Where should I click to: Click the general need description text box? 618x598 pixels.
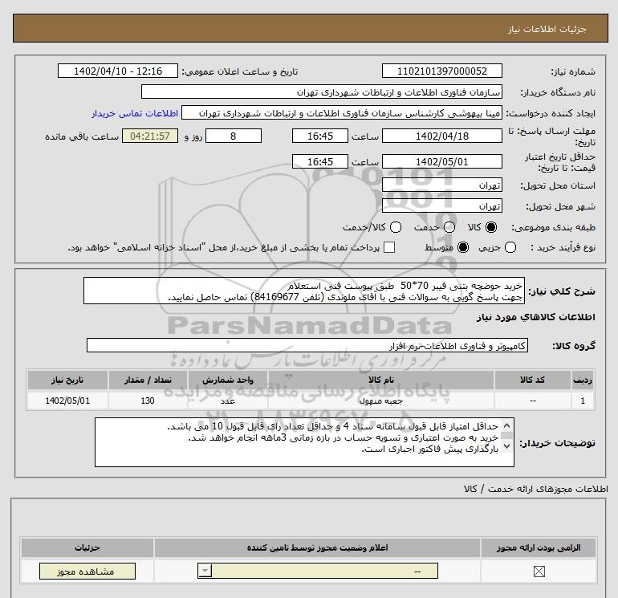pos(304,291)
